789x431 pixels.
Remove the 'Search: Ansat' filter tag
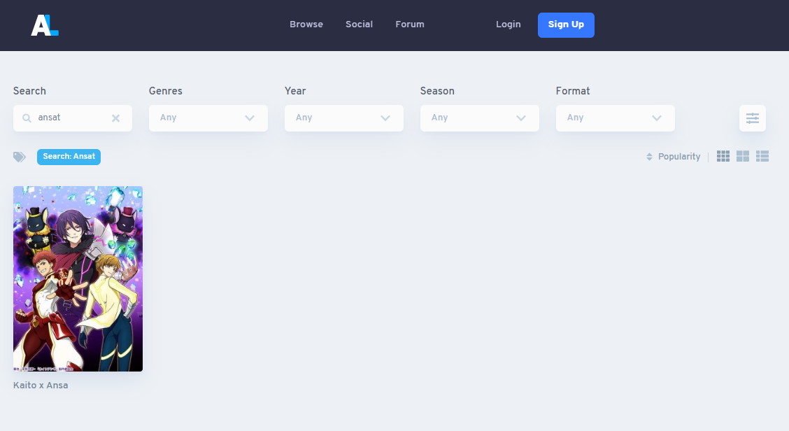pos(69,157)
